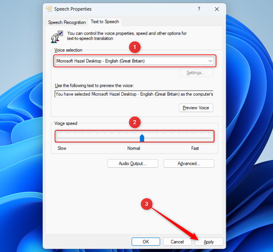Click the Help question mark icon
The width and height of the screenshot is (273, 252).
199,9
